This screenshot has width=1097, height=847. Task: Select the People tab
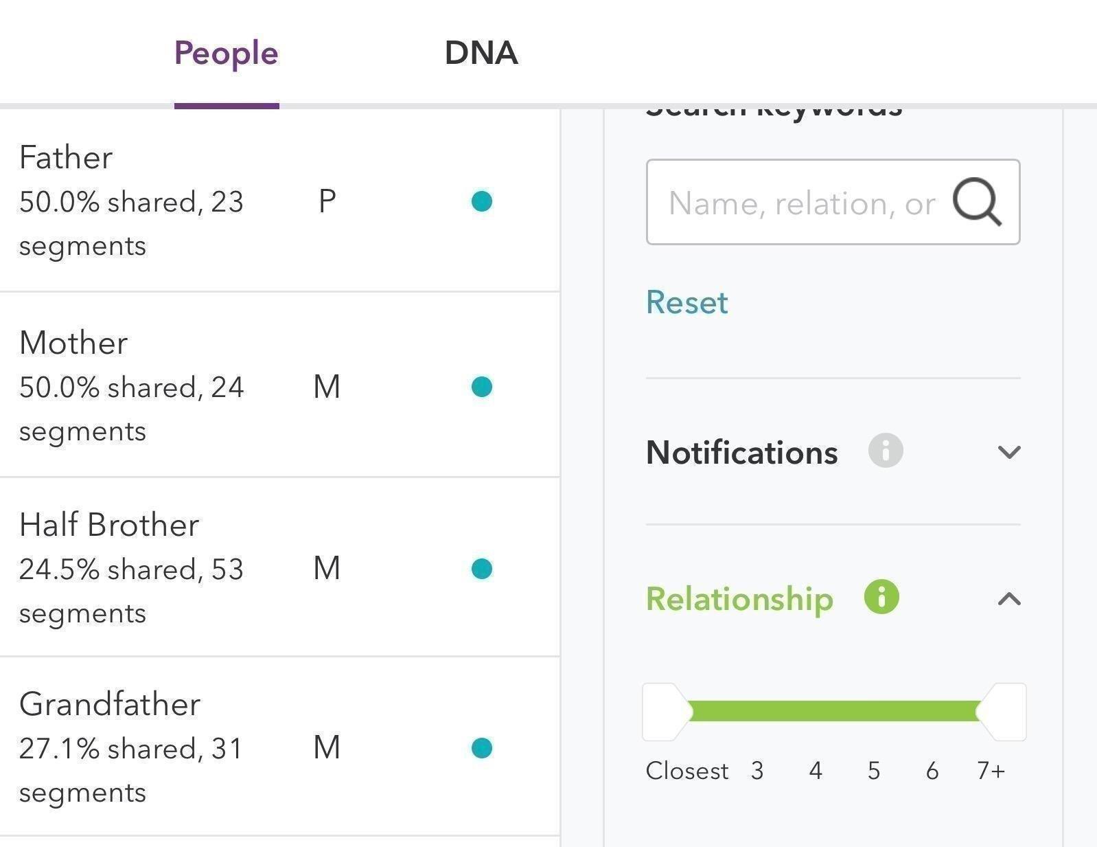227,53
